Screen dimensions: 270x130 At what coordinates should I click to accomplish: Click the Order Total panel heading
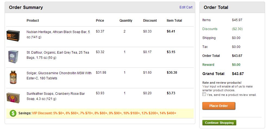coord(216,8)
